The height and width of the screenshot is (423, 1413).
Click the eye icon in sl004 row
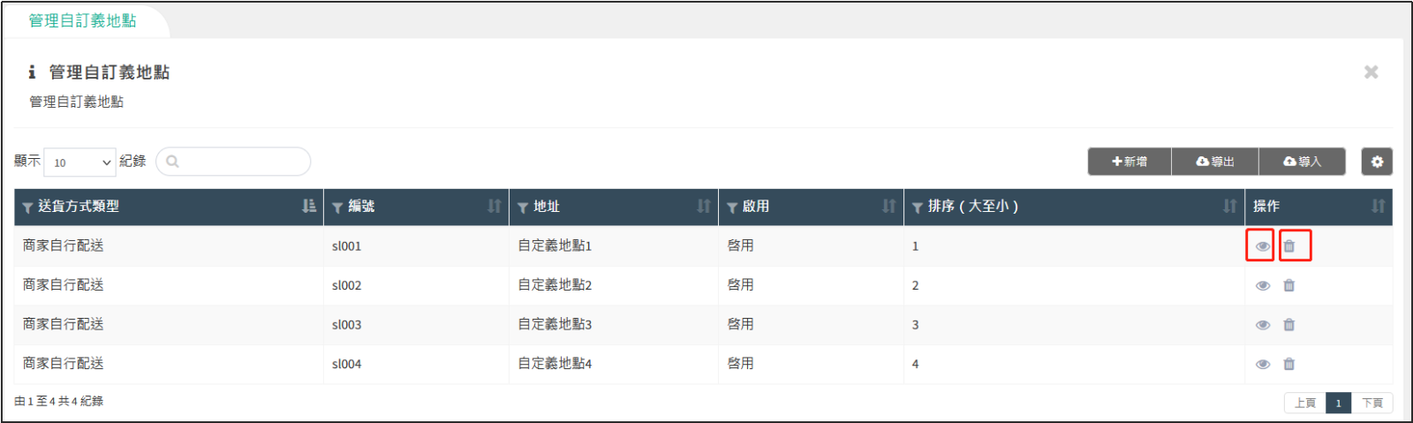point(1262,364)
